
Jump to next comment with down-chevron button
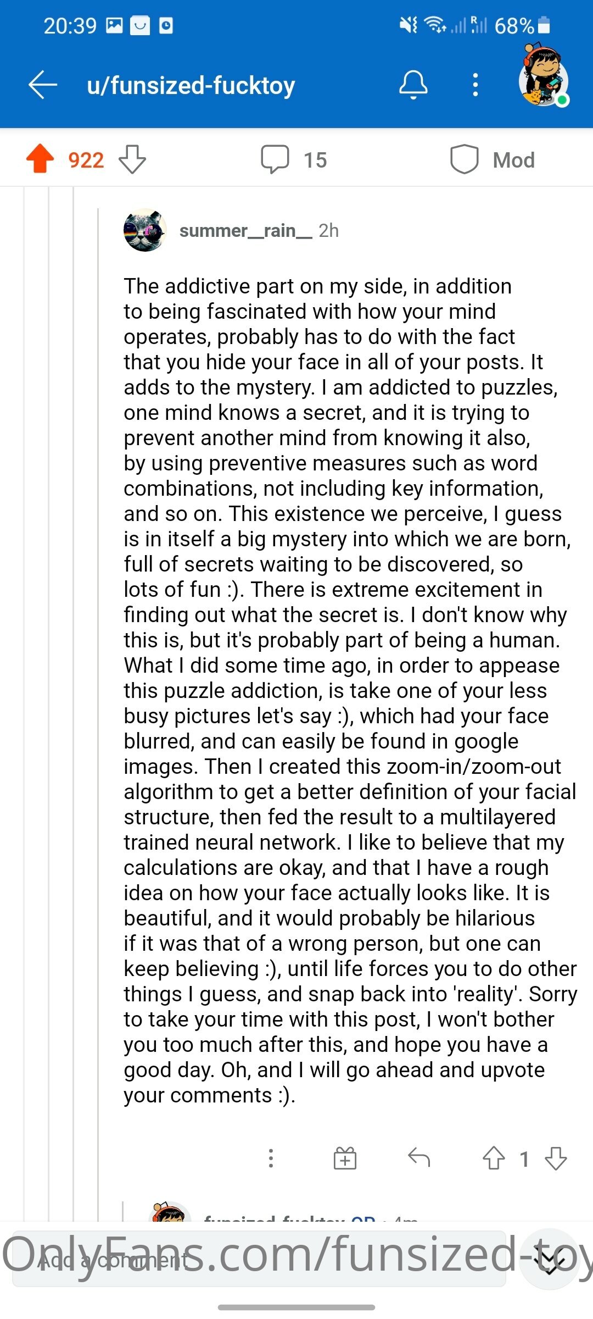tap(550, 1259)
